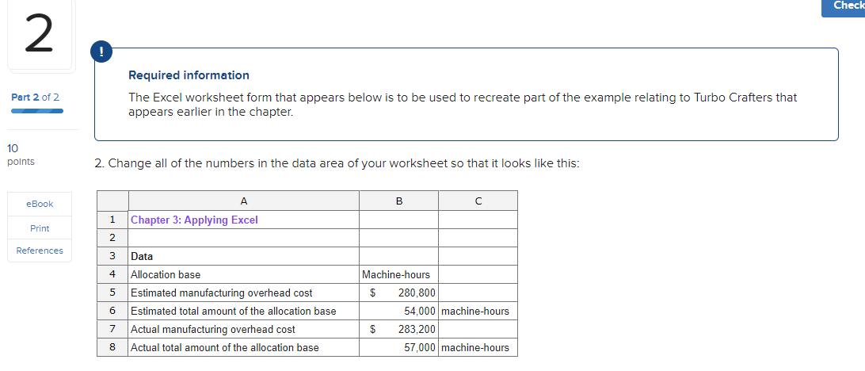865x371 pixels.
Task: Click 'Estimated total amount of the allocation base'
Action: (x=244, y=311)
